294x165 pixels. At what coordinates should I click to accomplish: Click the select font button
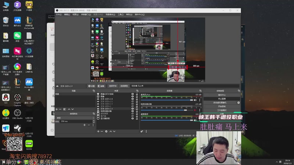(113, 86)
